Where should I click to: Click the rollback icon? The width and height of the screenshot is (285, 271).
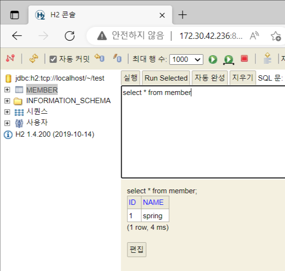100,58
